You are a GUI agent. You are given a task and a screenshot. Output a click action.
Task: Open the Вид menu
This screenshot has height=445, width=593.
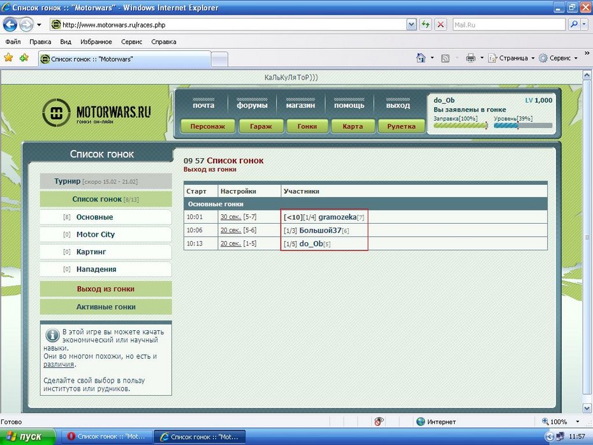(66, 41)
